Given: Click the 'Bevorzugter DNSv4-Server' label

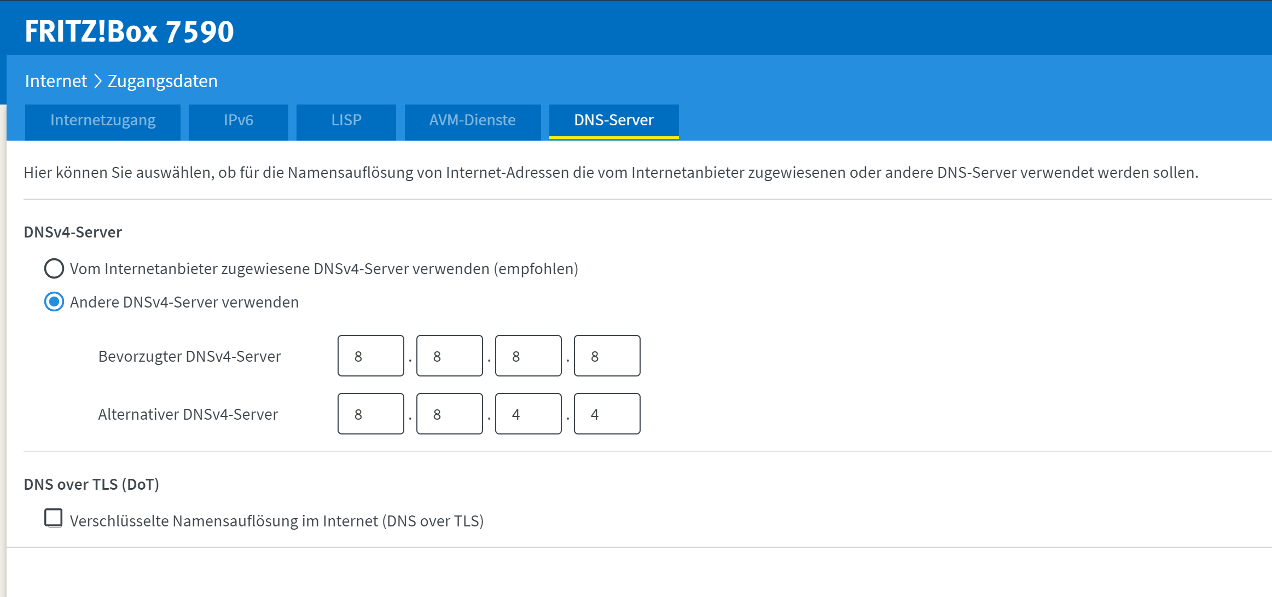Looking at the screenshot, I should (189, 356).
